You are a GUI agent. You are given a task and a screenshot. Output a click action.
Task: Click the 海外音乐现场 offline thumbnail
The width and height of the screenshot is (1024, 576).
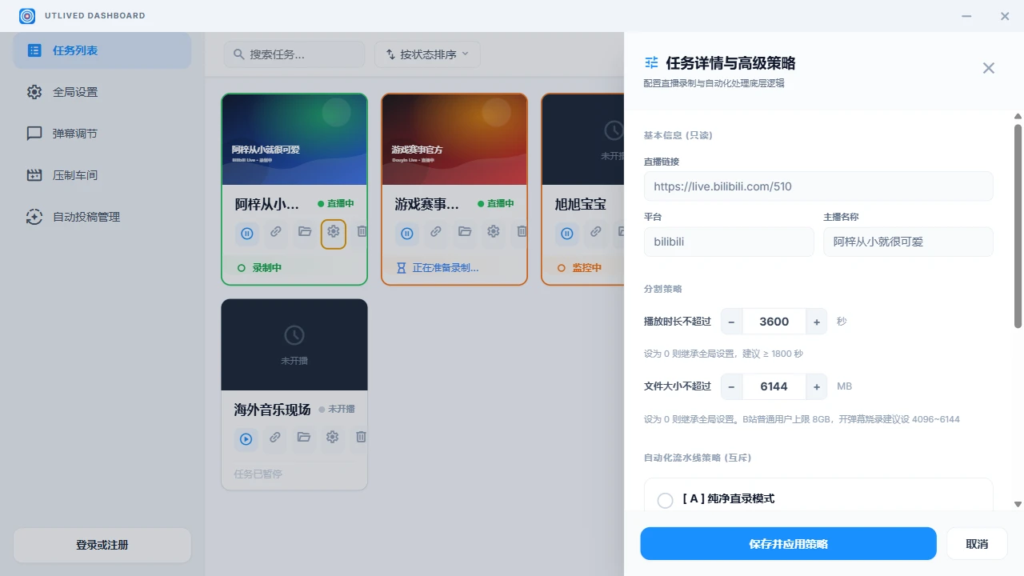[294, 345]
